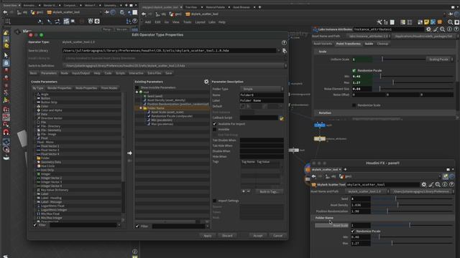Toggle Existing Parameters Filter checkbox
Screen dimensions: 460x258
coord(137,226)
